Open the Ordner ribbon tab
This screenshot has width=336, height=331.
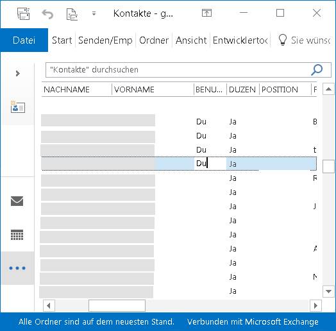coord(154,40)
